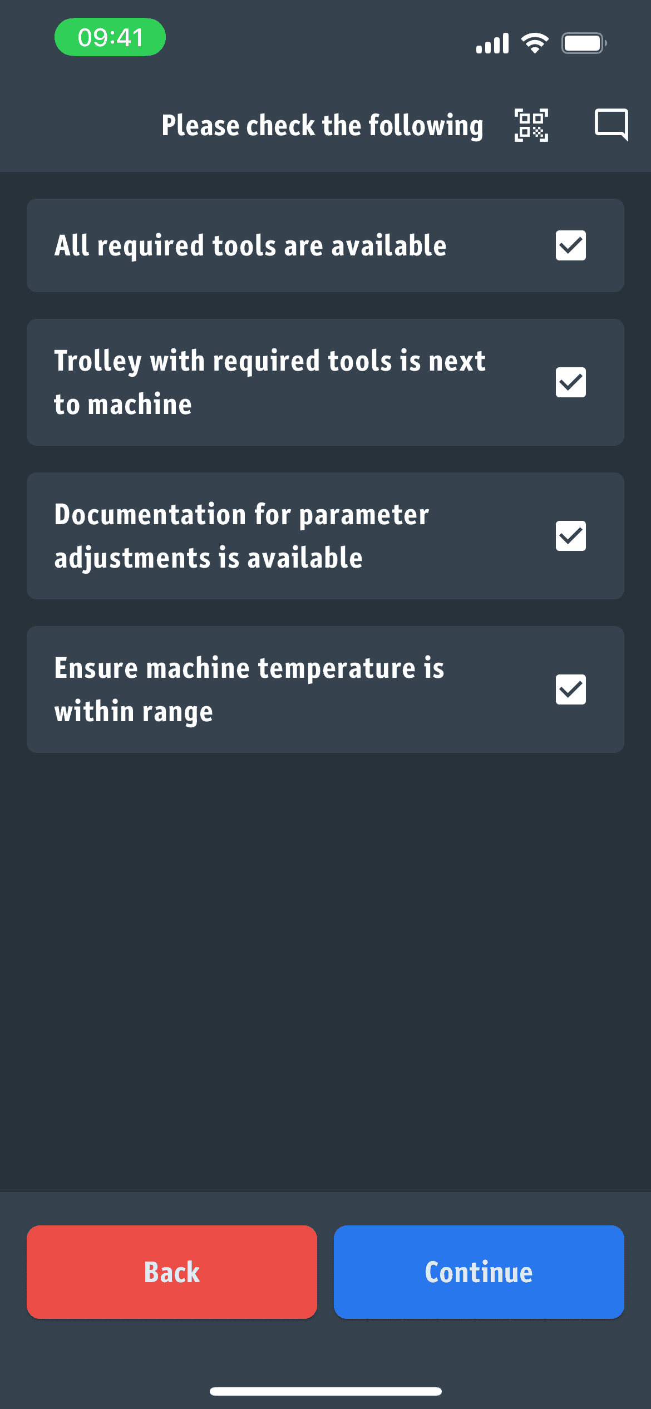Tap the green time indicator
Screen dimensions: 651x1409
pos(110,37)
